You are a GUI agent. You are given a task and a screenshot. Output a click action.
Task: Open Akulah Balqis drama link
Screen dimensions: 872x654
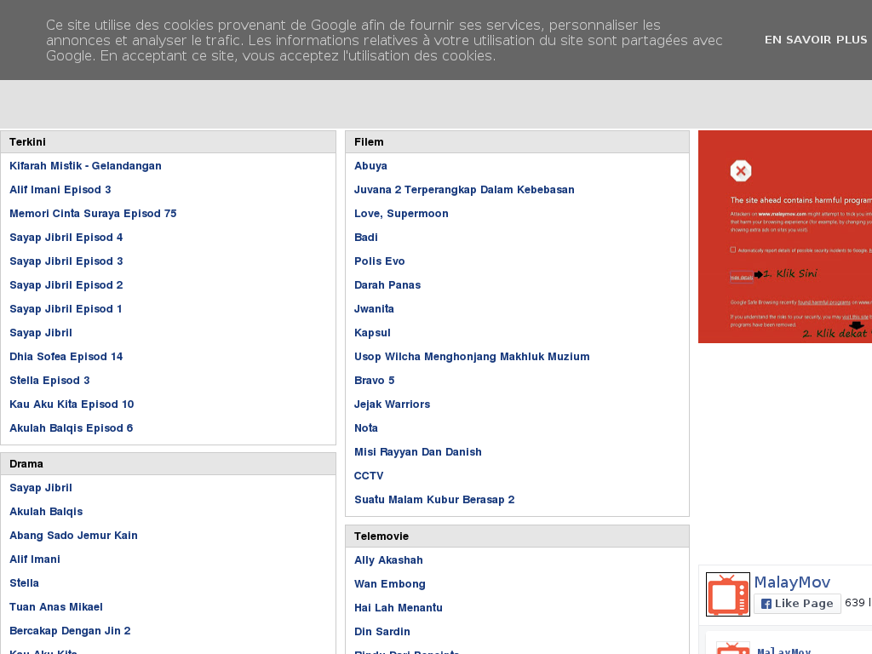tap(46, 512)
